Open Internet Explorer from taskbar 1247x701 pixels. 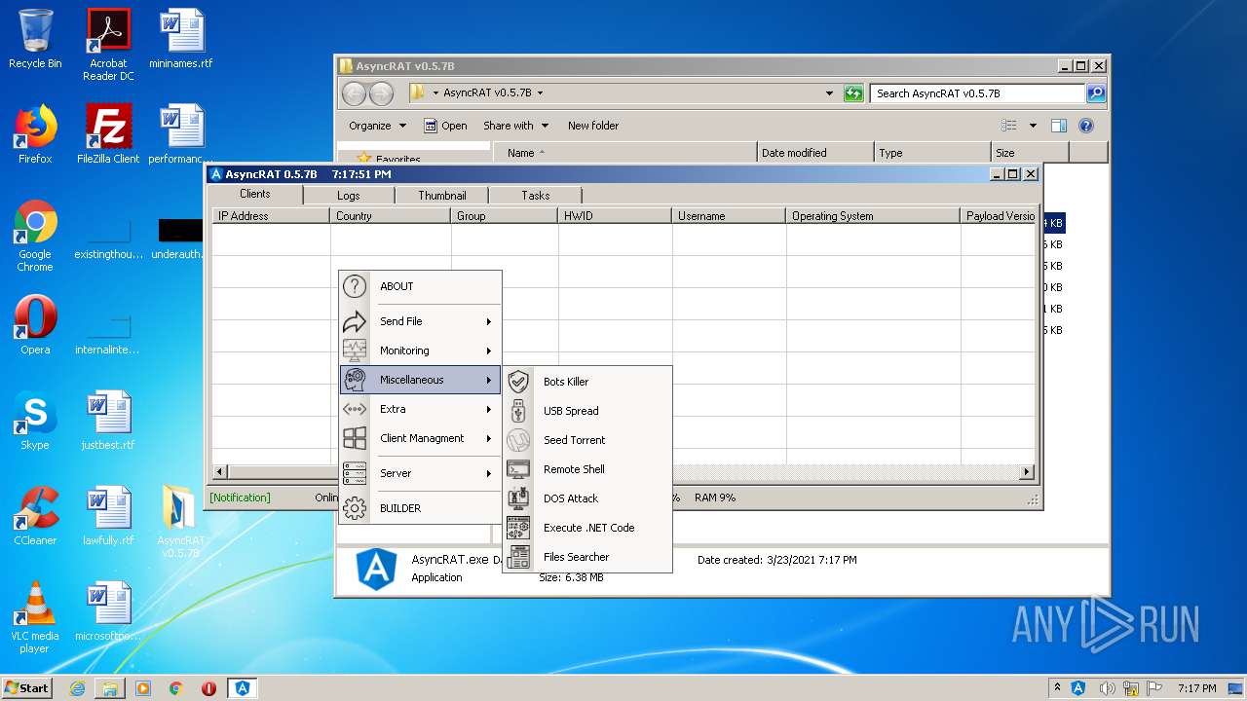[77, 688]
